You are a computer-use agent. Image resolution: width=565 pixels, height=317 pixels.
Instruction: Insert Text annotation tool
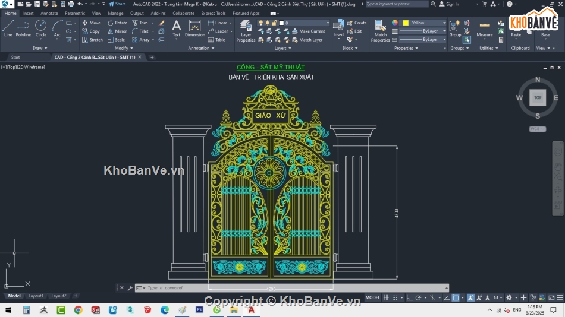[176, 28]
